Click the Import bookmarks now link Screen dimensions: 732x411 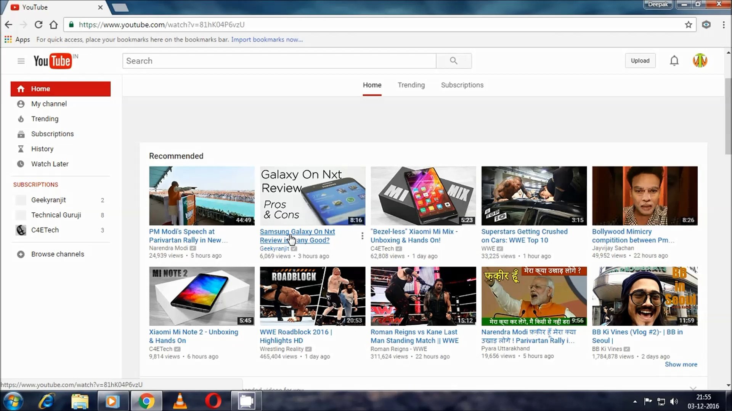point(267,39)
